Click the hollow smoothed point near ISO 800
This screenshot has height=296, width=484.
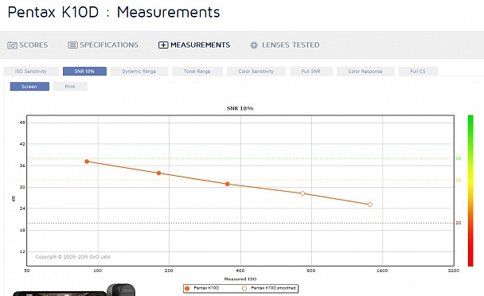point(302,193)
